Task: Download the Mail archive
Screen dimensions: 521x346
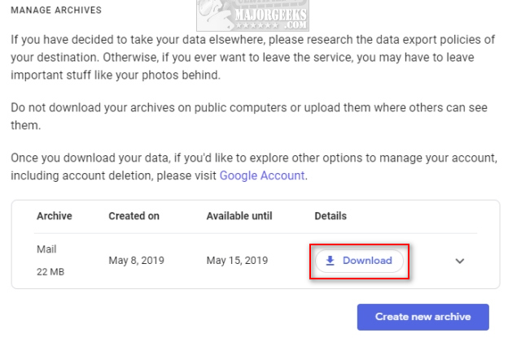Action: pos(359,261)
